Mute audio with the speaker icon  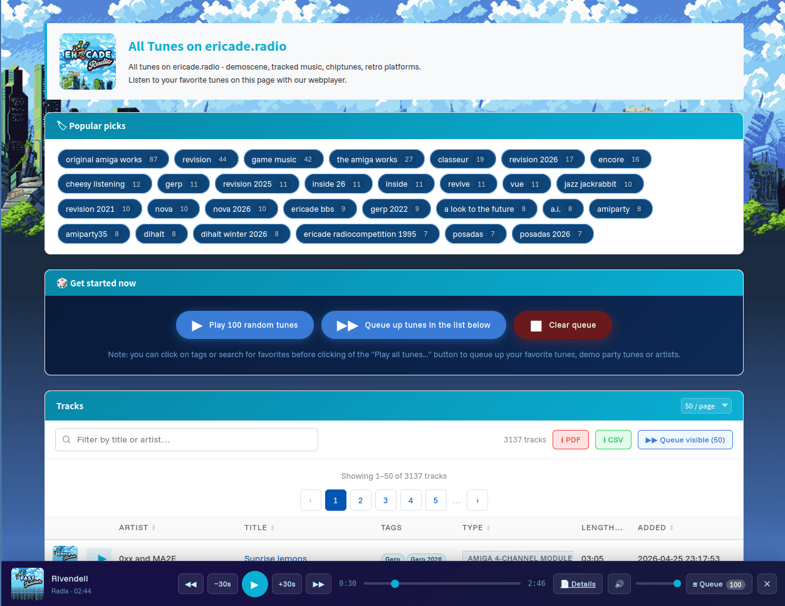619,584
